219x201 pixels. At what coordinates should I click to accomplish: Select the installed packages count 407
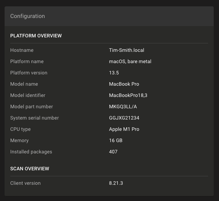coord(113,152)
